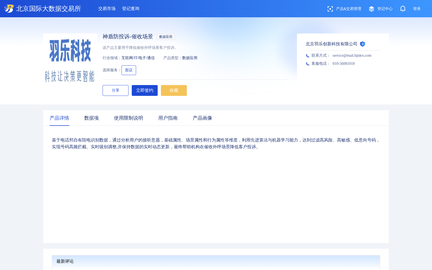Click the 羽乐科技 product logo image
Screen dimensions: 432x270
70,60
